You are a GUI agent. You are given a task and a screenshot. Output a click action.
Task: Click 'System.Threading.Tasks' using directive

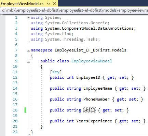[71, 39]
